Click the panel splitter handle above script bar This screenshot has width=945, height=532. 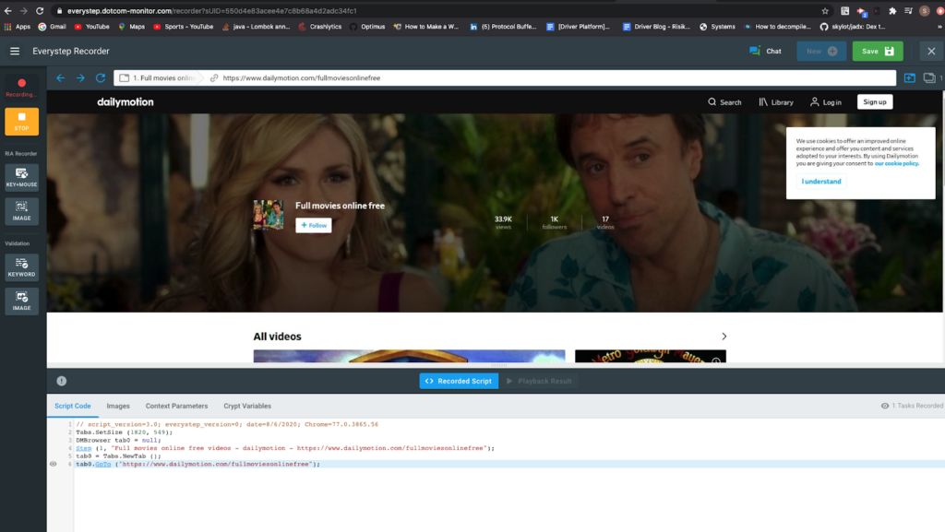pyautogui.click(x=499, y=365)
